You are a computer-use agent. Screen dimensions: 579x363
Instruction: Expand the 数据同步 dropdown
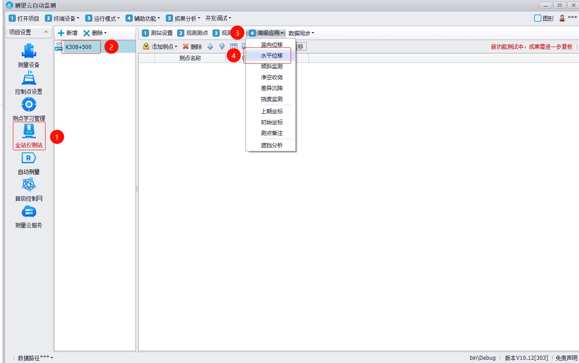[301, 33]
